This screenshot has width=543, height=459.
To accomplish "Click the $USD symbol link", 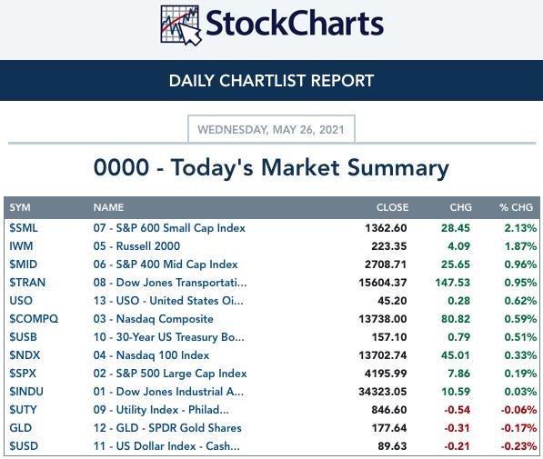I will click(24, 446).
